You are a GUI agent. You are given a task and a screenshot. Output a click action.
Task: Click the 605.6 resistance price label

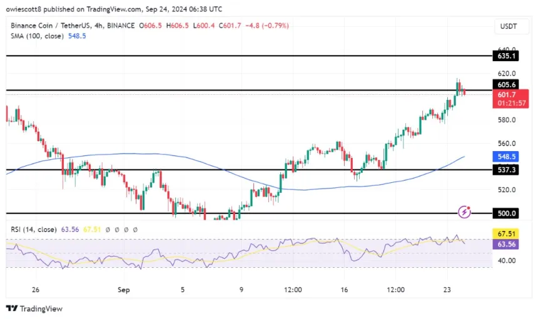pyautogui.click(x=504, y=84)
